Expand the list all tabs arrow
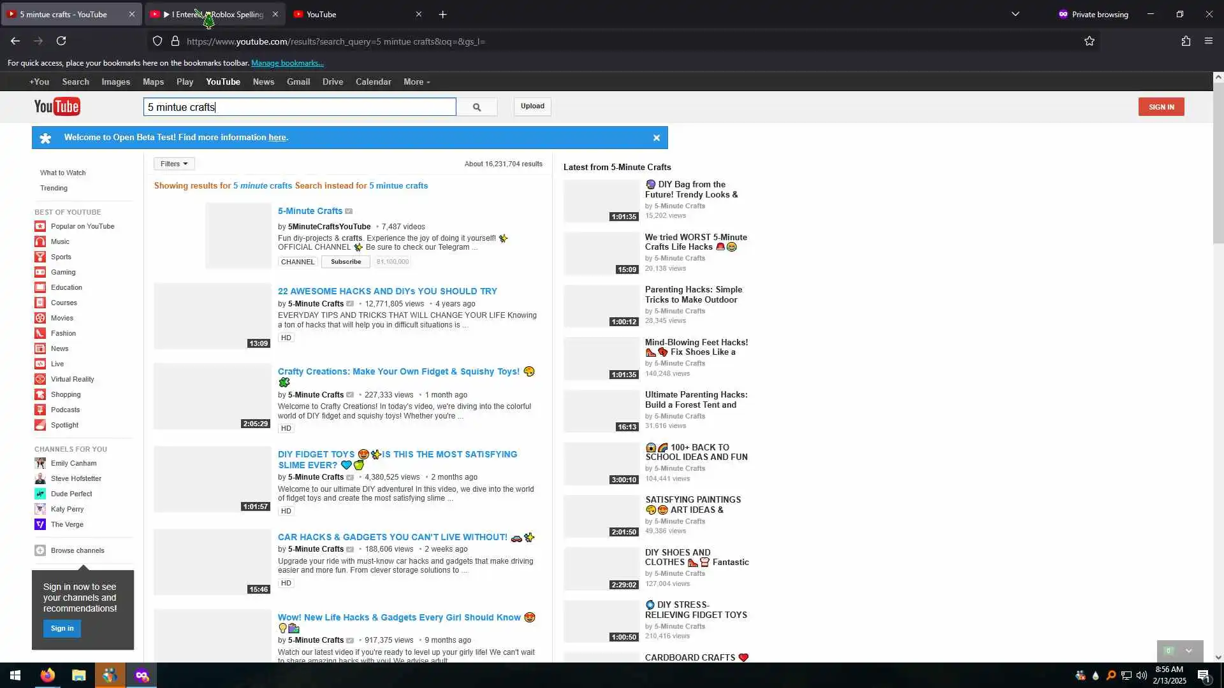 (x=1015, y=14)
